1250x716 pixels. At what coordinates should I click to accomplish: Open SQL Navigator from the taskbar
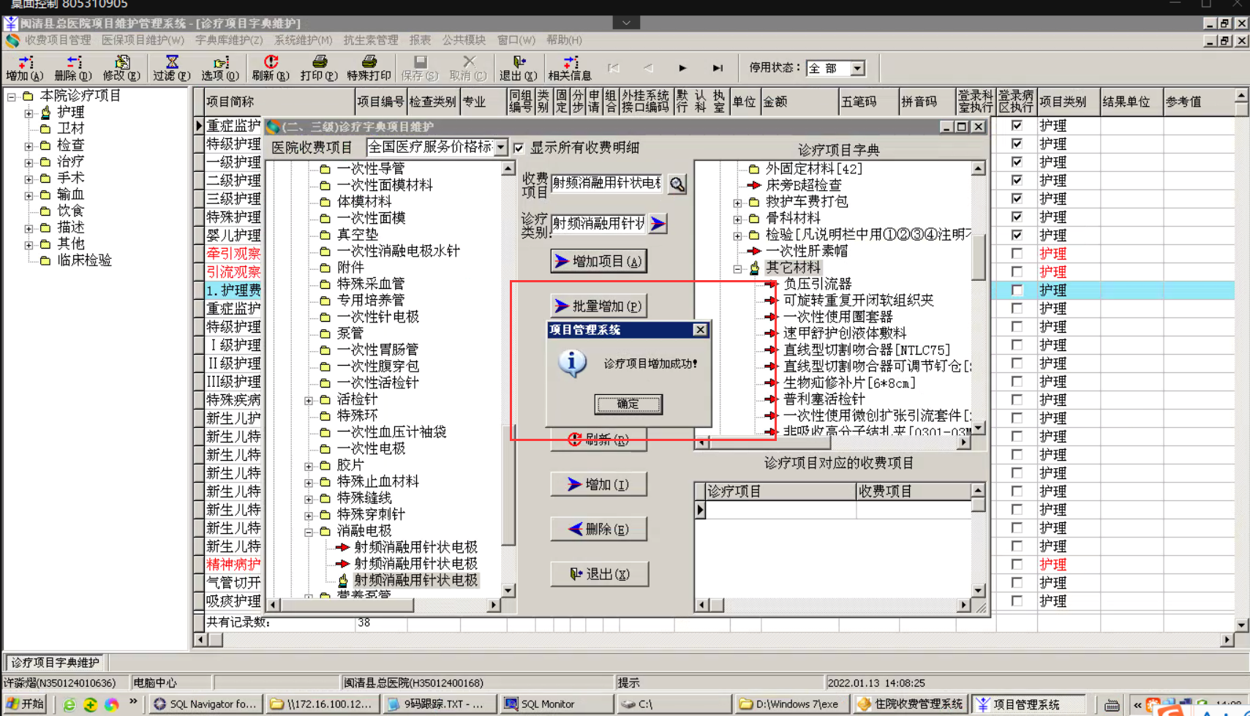point(206,704)
